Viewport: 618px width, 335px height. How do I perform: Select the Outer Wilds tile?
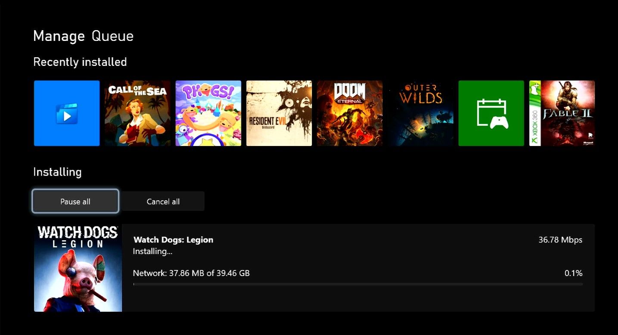pyautogui.click(x=420, y=113)
